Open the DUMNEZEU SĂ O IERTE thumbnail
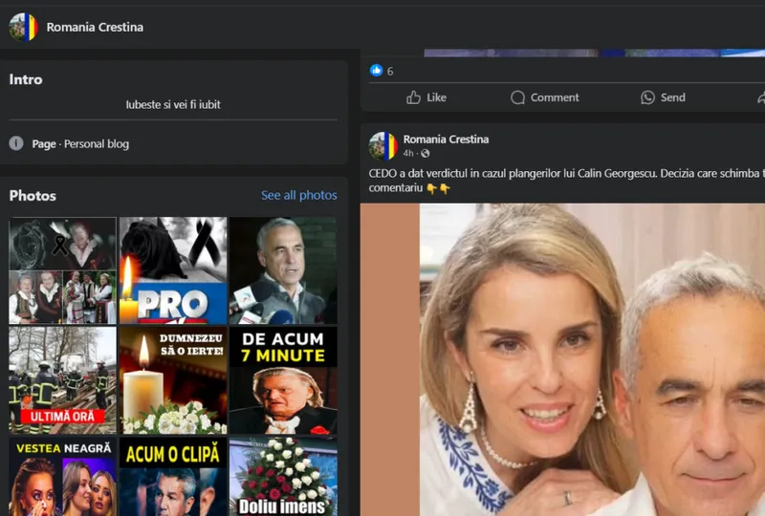765x516 pixels. 173,380
